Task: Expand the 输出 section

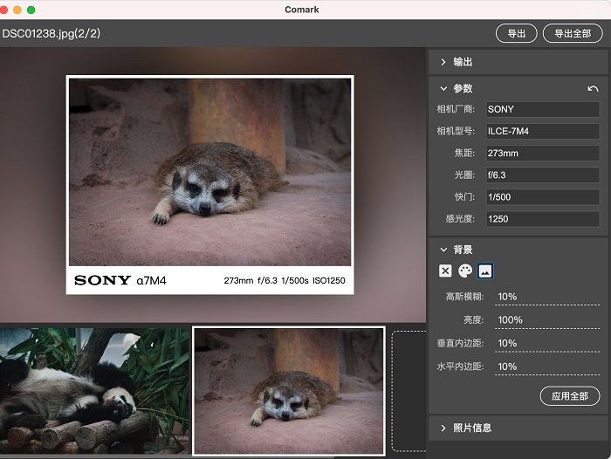Action: pos(462,62)
